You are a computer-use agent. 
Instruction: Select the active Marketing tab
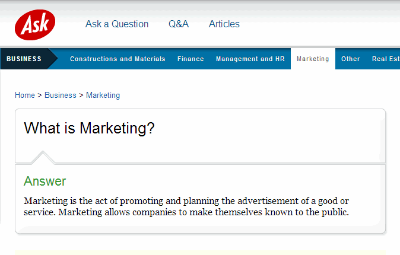[313, 59]
